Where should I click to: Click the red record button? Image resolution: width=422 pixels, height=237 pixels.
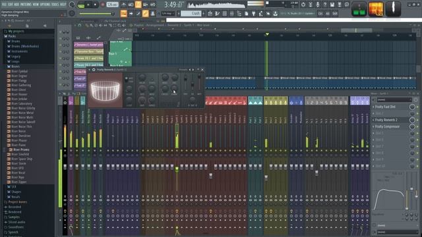pyautogui.click(x=102, y=5)
